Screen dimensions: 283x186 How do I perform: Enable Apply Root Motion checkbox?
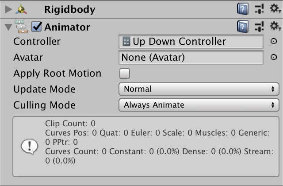coord(125,74)
